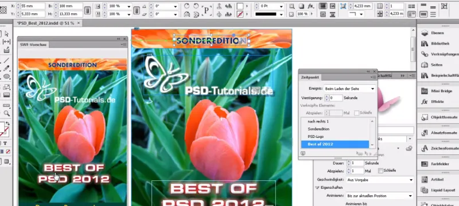Select the Zoom tool in toolbox
Image resolution: width=459 pixels, height=206 pixels.
click(x=6, y=113)
